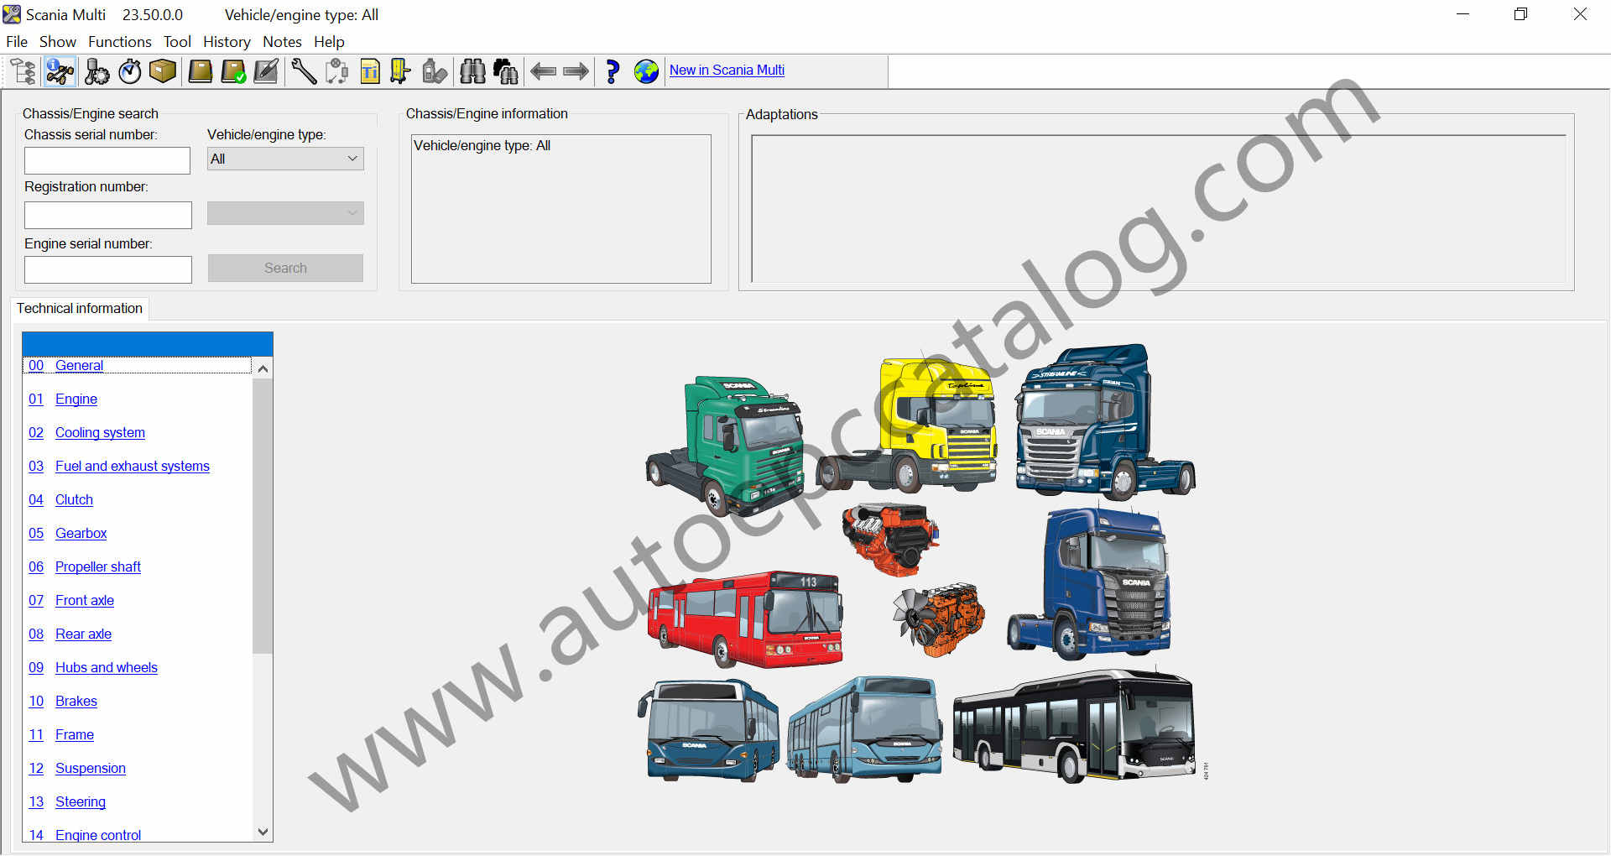Image resolution: width=1611 pixels, height=856 pixels.
Task: Open the book with green checkmark icon
Action: [x=233, y=71]
